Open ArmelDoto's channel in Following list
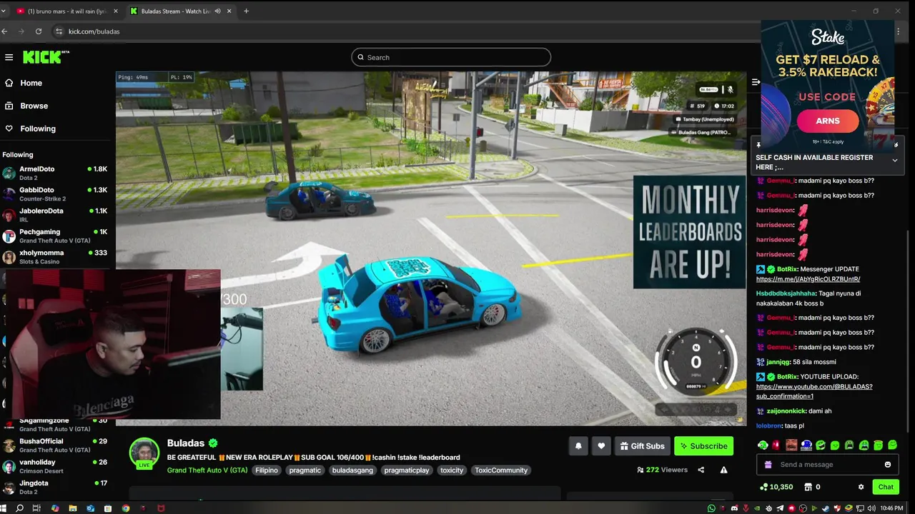Viewport: 915px width, 514px height. pos(55,173)
